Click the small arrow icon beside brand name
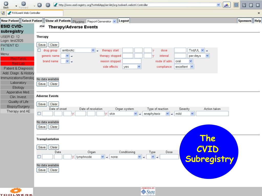Image resolution: width=262 pixels, height=196 pixels. [72, 62]
